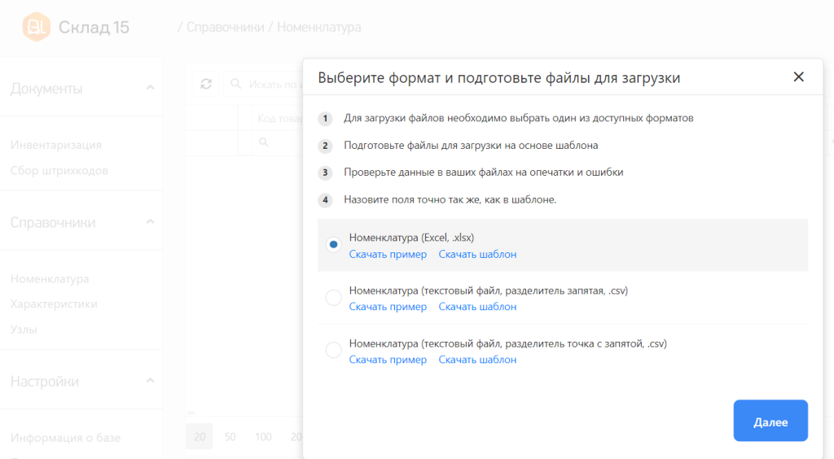This screenshot has height=459, width=834.
Task: Open Номенклатура in the sidebar
Action: 50,279
